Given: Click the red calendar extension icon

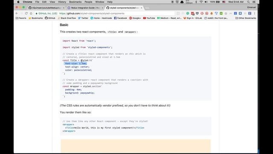Looking at the screenshot, I should [192, 13].
